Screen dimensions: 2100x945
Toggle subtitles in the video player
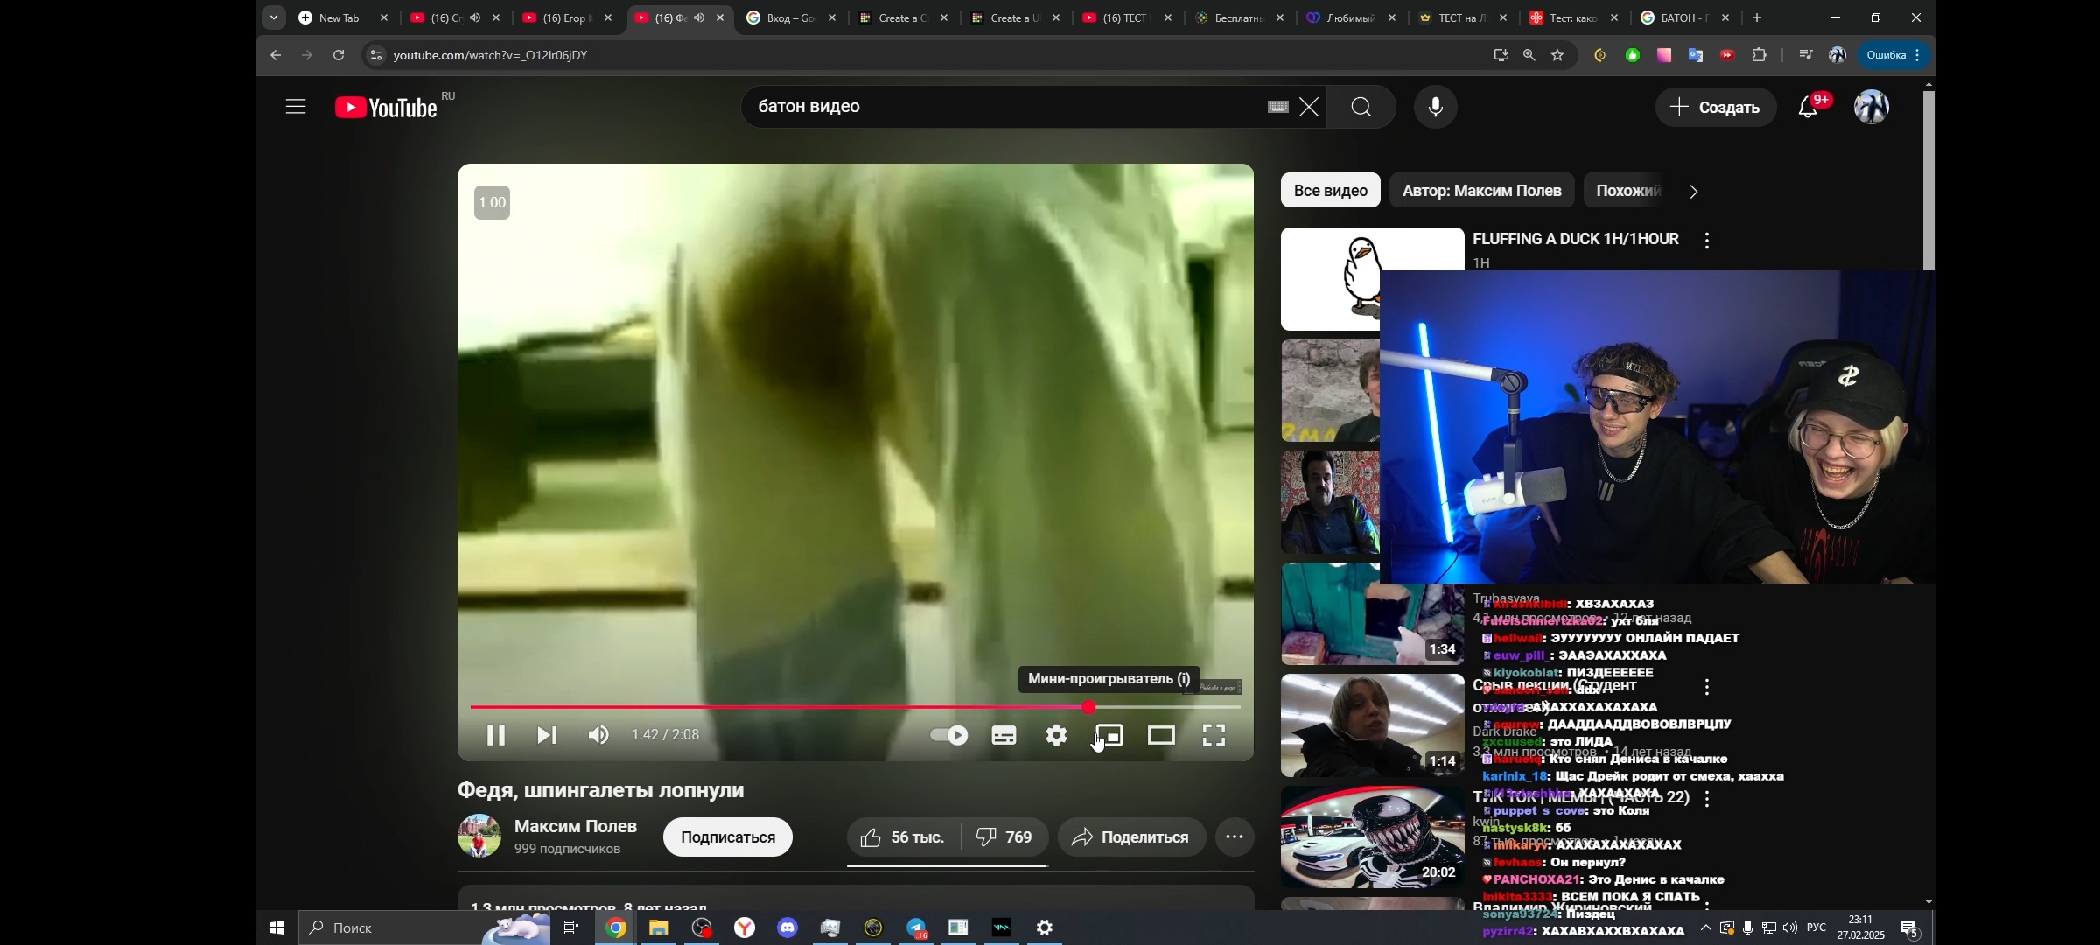pyautogui.click(x=1004, y=736)
